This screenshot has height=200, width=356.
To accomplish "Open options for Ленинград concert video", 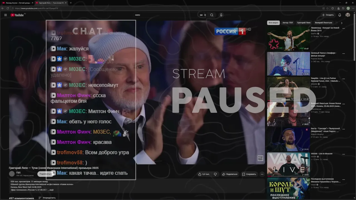I will [344, 28].
